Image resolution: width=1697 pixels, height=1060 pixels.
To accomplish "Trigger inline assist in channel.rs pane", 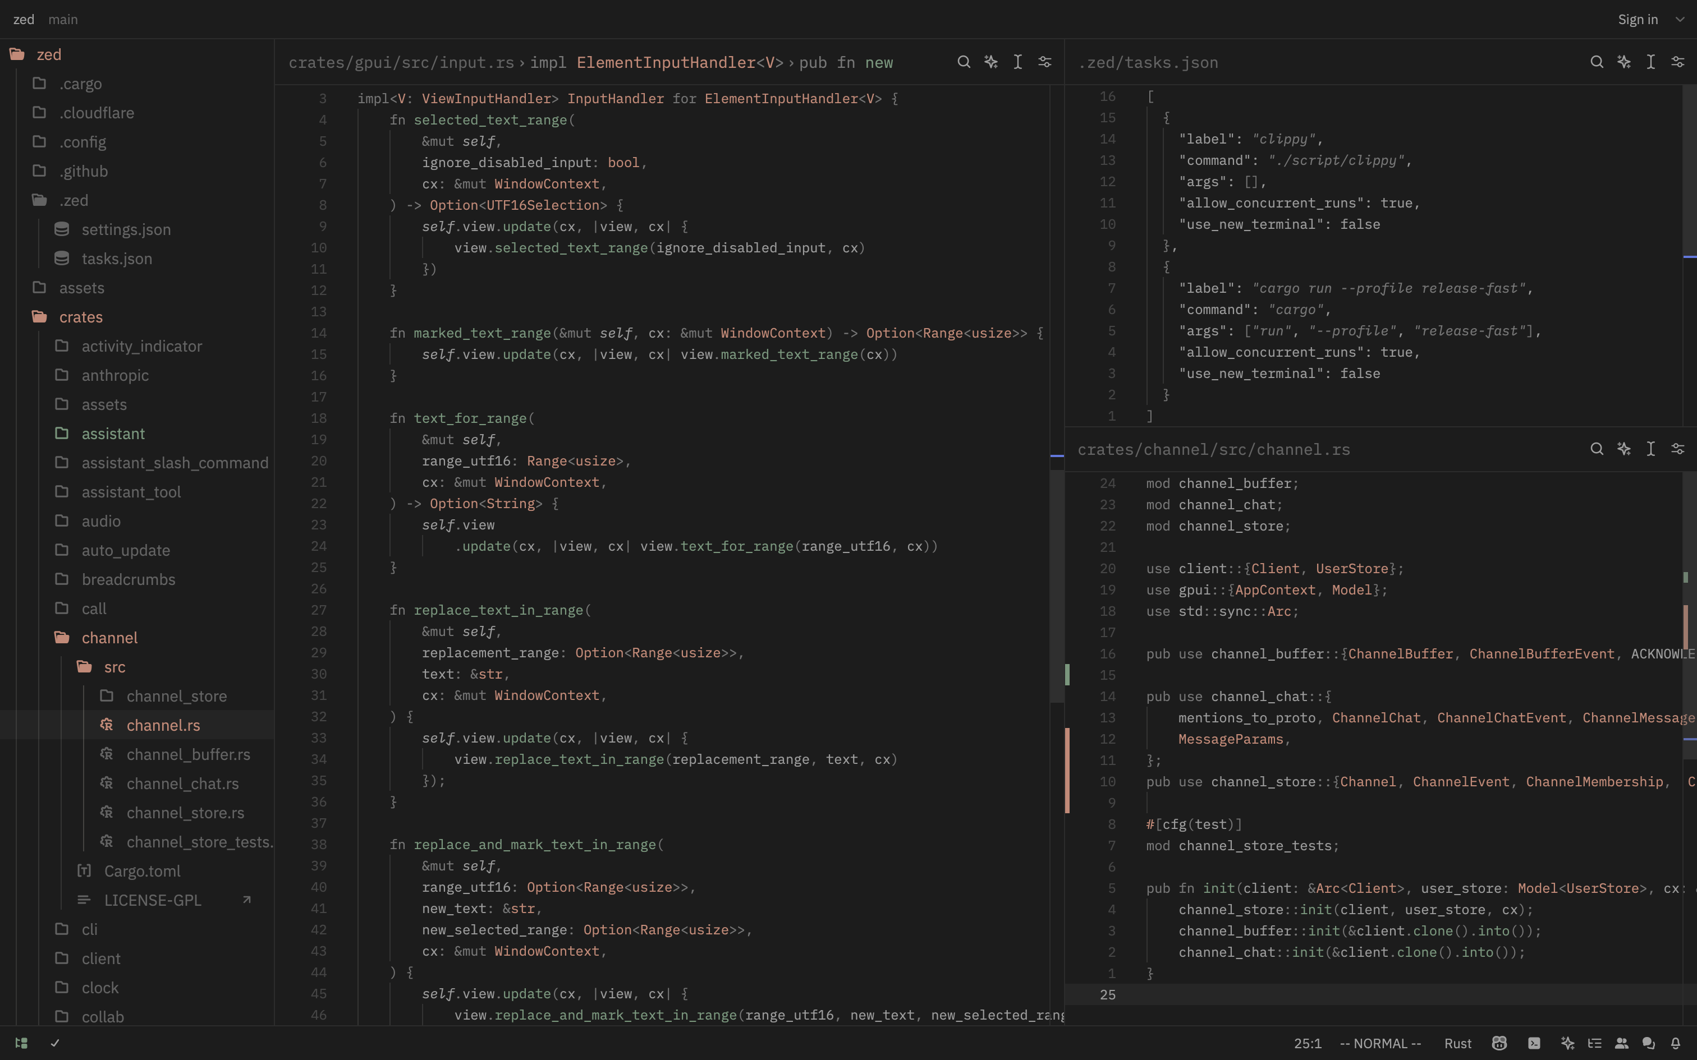I will click(x=1624, y=449).
